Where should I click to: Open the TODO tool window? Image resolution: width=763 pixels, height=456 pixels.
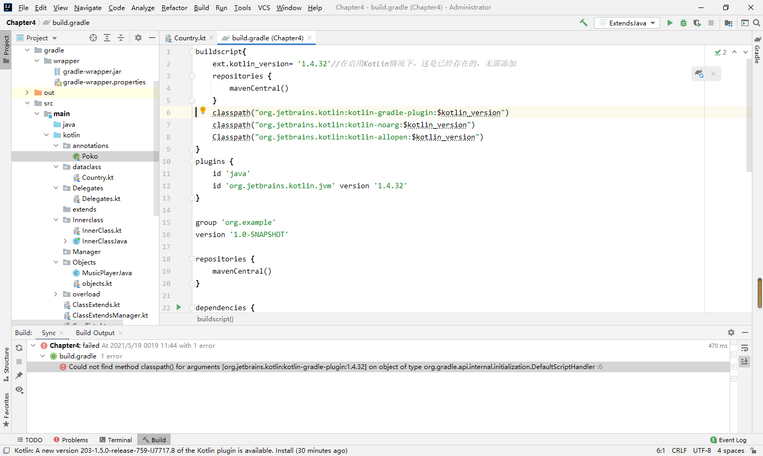click(x=30, y=440)
